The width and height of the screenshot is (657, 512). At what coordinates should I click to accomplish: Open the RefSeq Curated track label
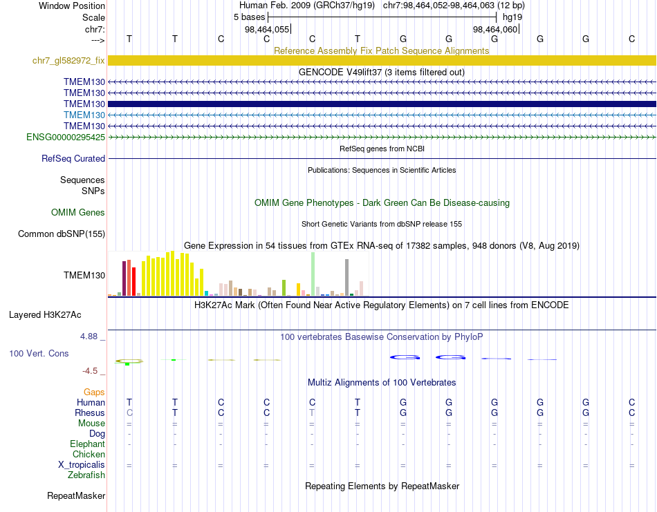pyautogui.click(x=73, y=159)
